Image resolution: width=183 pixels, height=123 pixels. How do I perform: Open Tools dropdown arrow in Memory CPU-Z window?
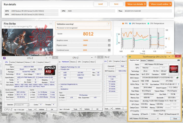pyautogui.click(x=111, y=109)
